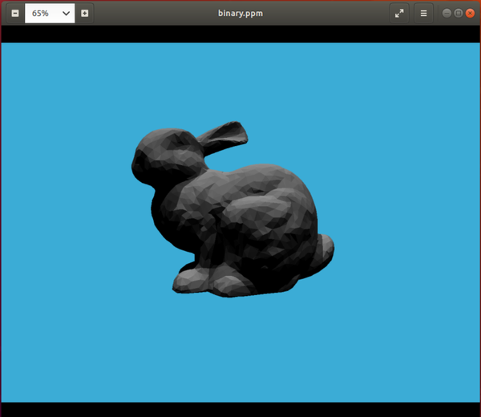Click the blue background above the bunny
The width and height of the screenshot is (481, 417).
pos(240,80)
